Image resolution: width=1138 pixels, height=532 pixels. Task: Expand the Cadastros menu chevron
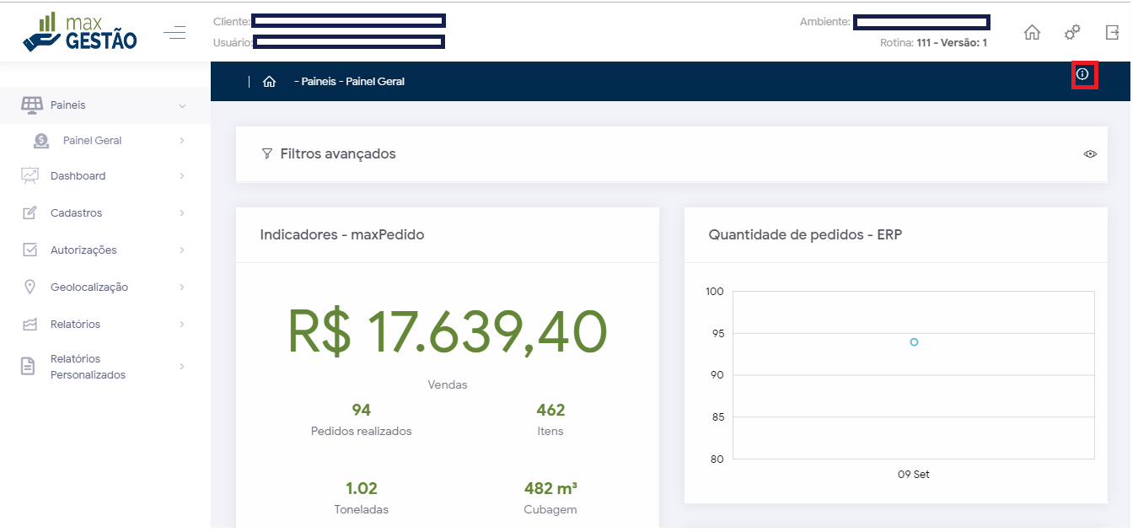pyautogui.click(x=182, y=213)
